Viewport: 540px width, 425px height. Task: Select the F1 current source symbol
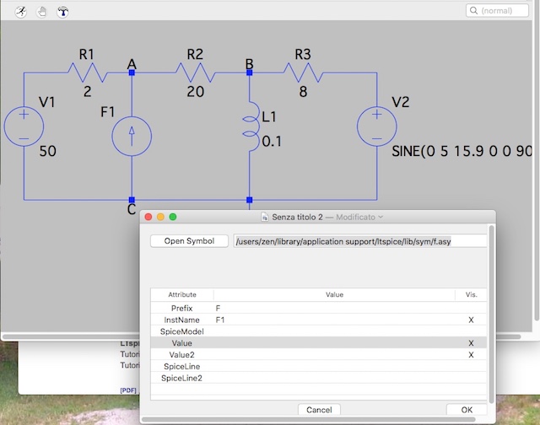pos(132,136)
